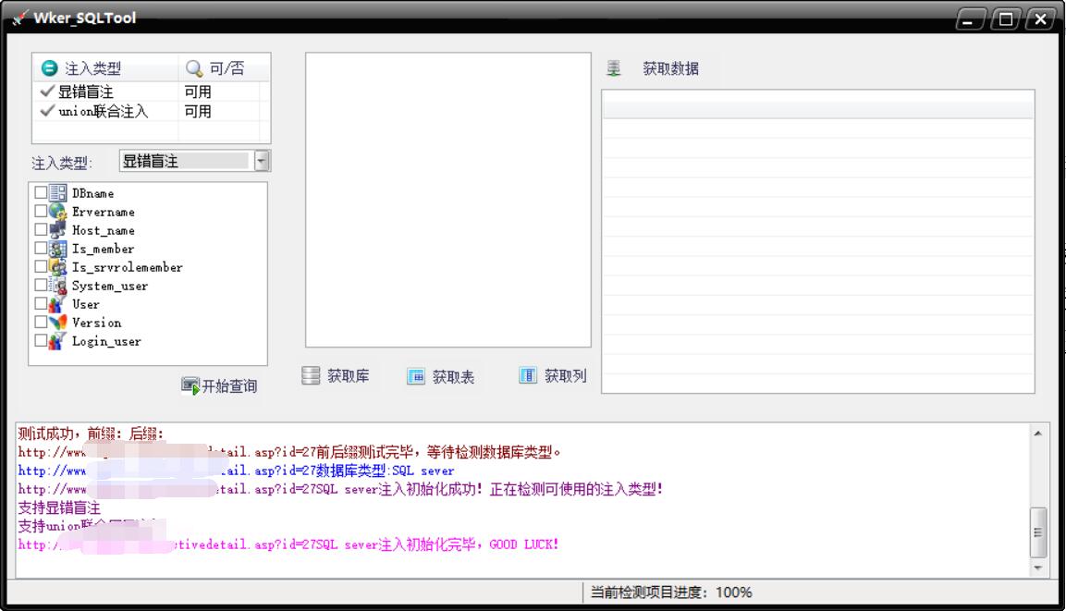Screen dimensions: 1066x611
Task: Enable the DBname checkbox
Action: click(x=41, y=192)
